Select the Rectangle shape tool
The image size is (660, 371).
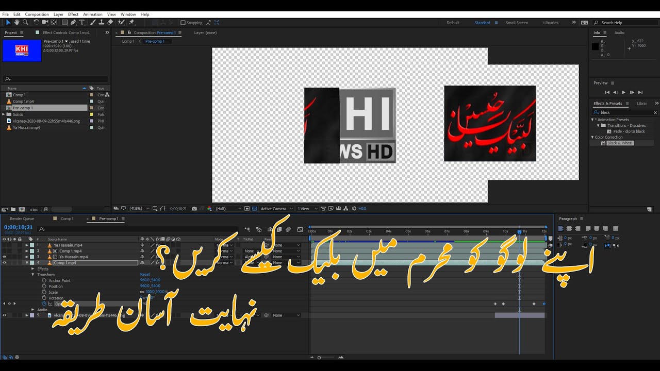[x=64, y=22]
